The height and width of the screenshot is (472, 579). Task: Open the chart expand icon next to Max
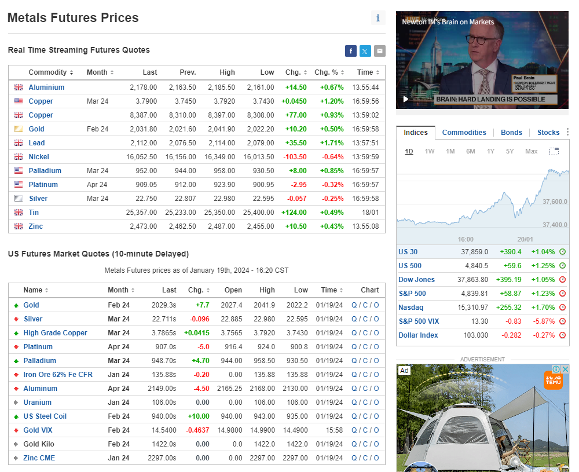pos(554,151)
